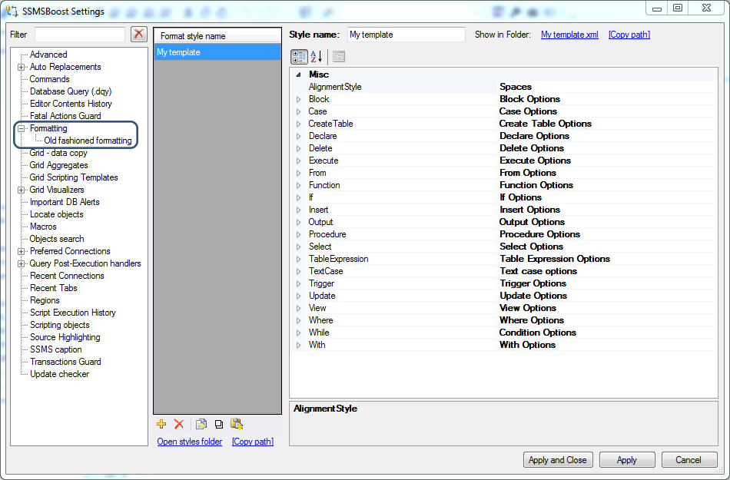Image resolution: width=730 pixels, height=480 pixels.
Task: Expand the Select options property
Action: click(298, 247)
